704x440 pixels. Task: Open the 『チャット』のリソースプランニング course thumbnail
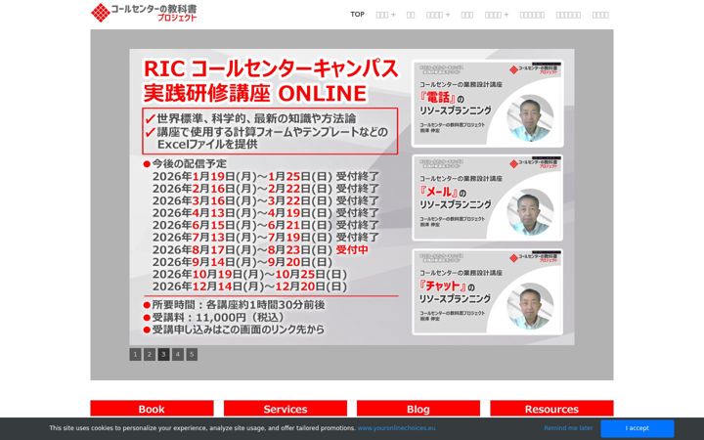coord(488,292)
